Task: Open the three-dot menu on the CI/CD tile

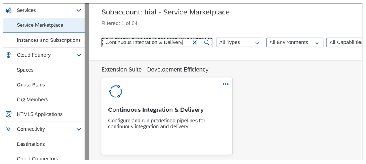Action: 225,84
